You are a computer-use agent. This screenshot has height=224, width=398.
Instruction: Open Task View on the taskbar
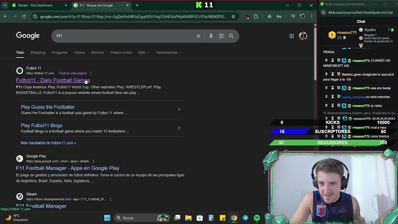click(x=177, y=218)
